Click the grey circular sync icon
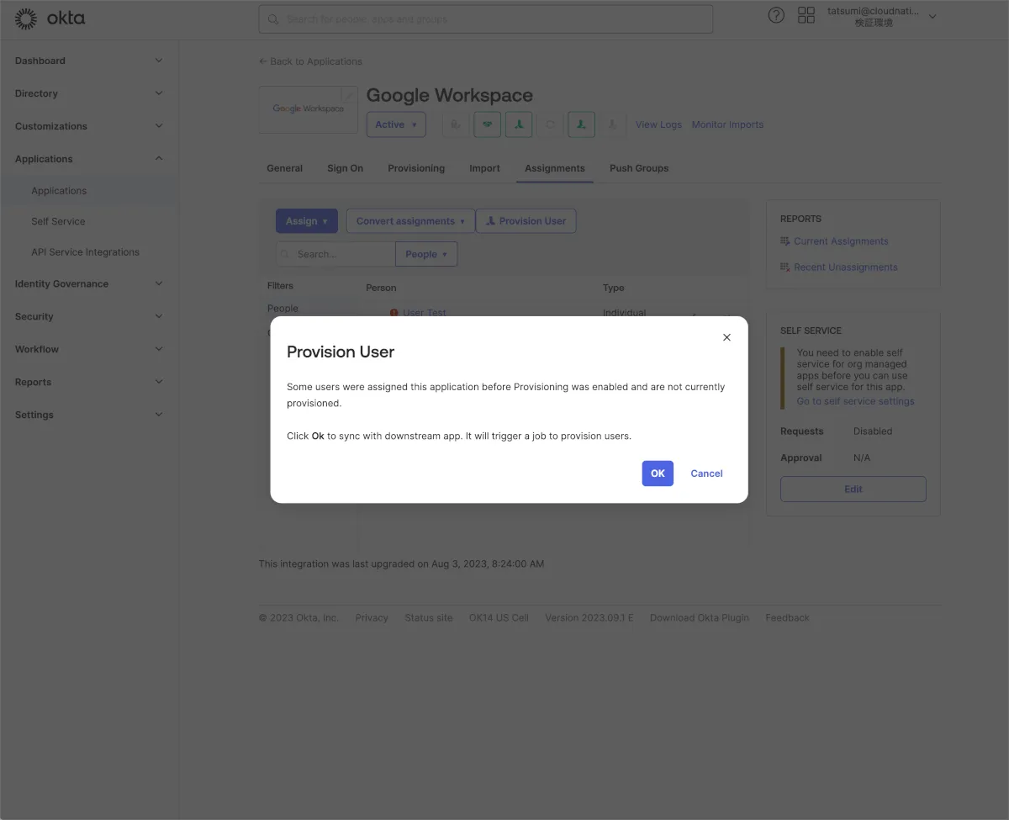Viewport: 1009px width, 820px height. [550, 124]
